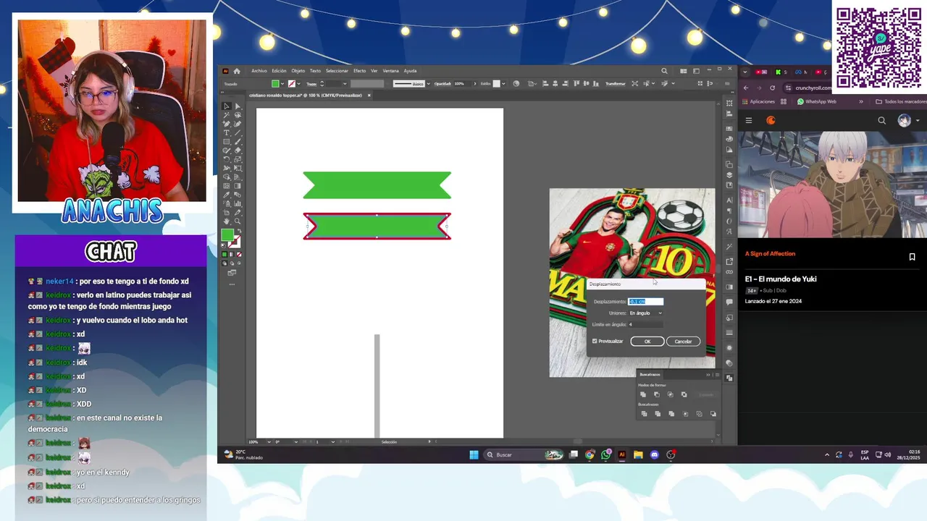The image size is (927, 521).
Task: Open WhatsApp from the taskbar
Action: pyautogui.click(x=605, y=454)
